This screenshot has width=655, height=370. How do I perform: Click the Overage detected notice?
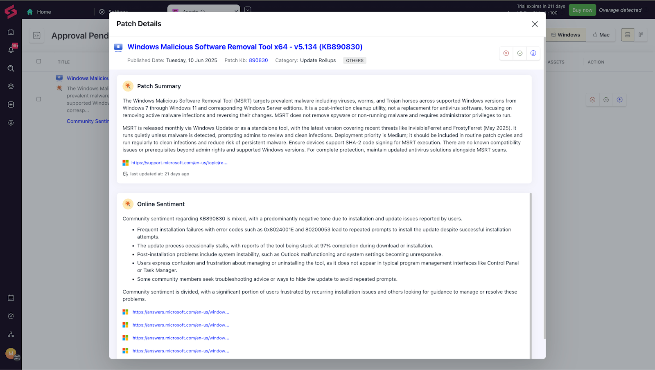coord(620,10)
